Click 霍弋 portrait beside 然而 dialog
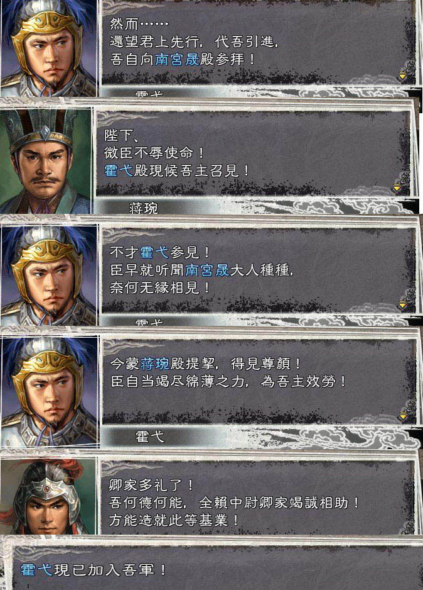423x590 pixels. click(x=49, y=48)
